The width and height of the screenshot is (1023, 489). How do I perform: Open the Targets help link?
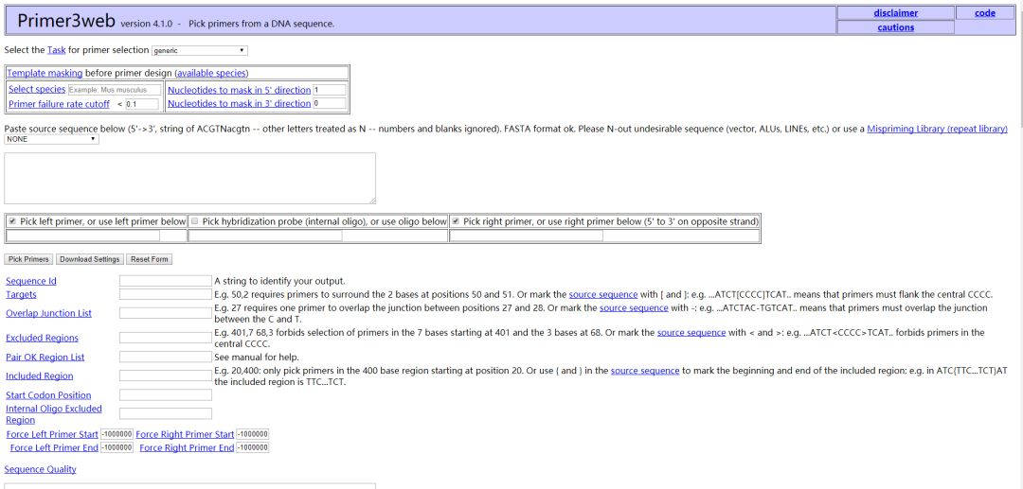click(x=21, y=294)
